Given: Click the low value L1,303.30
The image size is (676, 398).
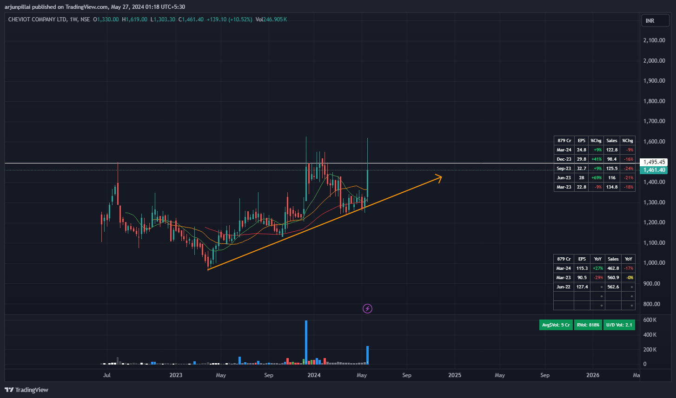Looking at the screenshot, I should coord(163,20).
